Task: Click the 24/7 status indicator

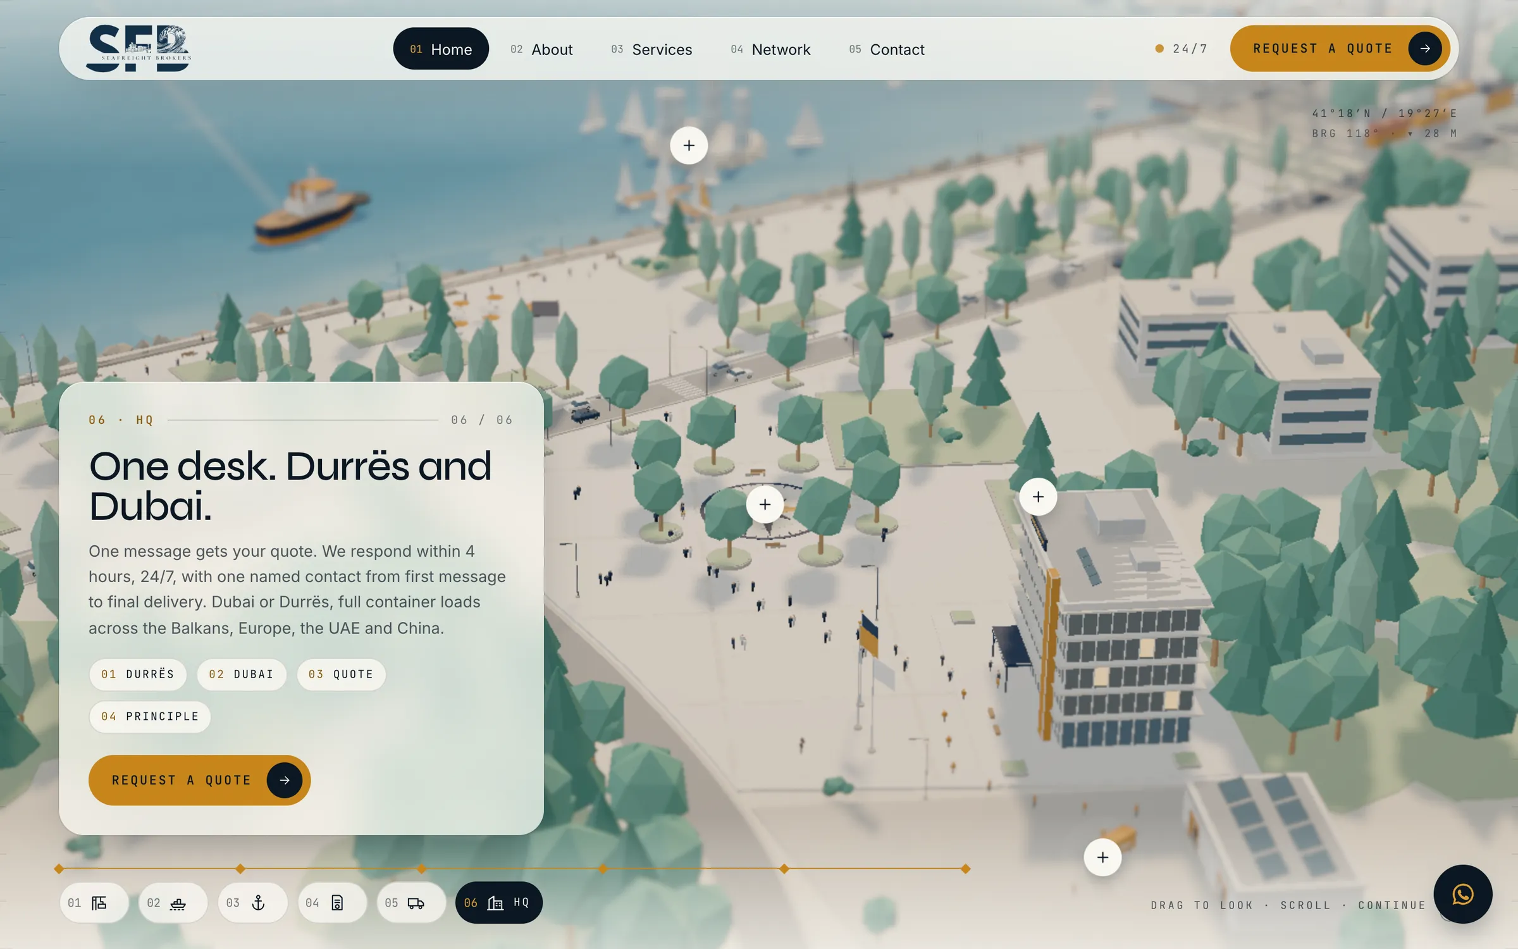Action: [1182, 49]
